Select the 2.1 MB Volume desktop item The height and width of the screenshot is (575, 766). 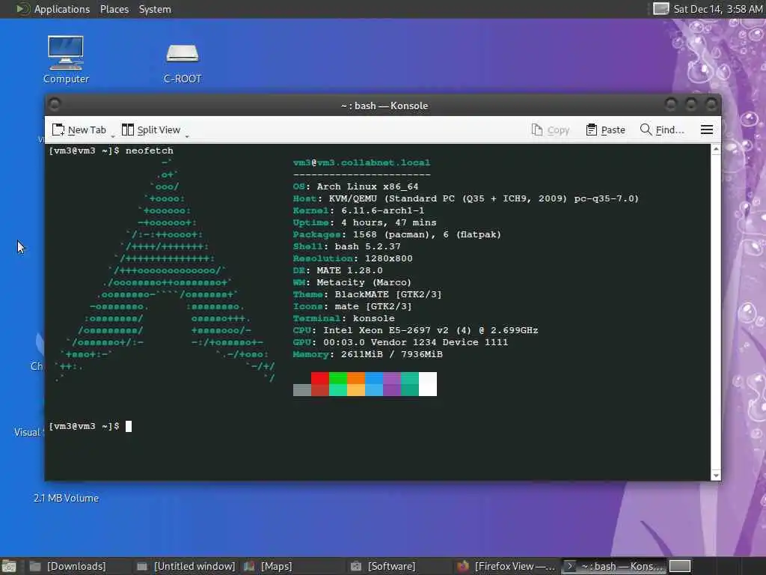(x=66, y=498)
